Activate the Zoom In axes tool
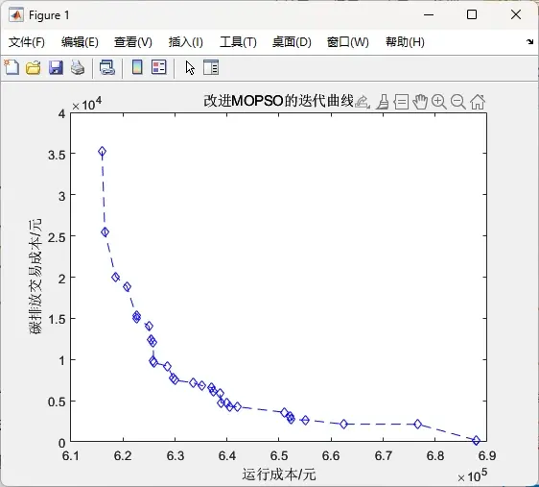Screen dimensions: 539x487 pyautogui.click(x=439, y=102)
